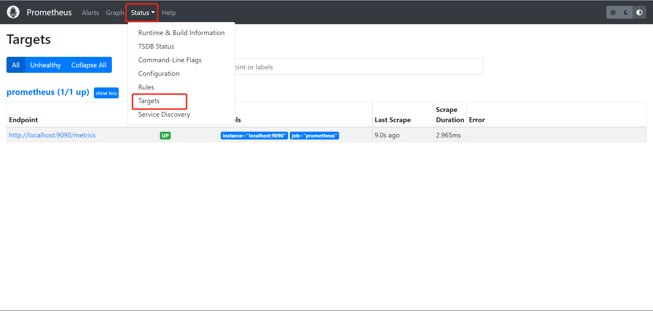Viewport: 653px width, 311px height.
Task: Click the Prometheus brand title
Action: pyautogui.click(x=49, y=13)
